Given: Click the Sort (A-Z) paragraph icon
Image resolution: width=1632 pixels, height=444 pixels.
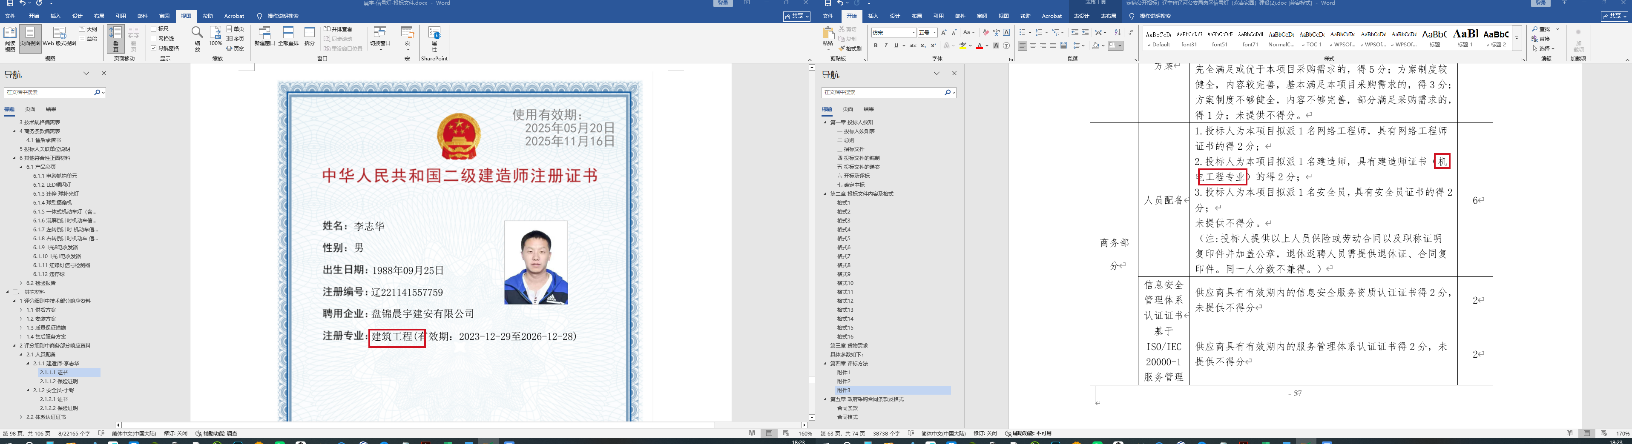Looking at the screenshot, I should (x=1118, y=32).
